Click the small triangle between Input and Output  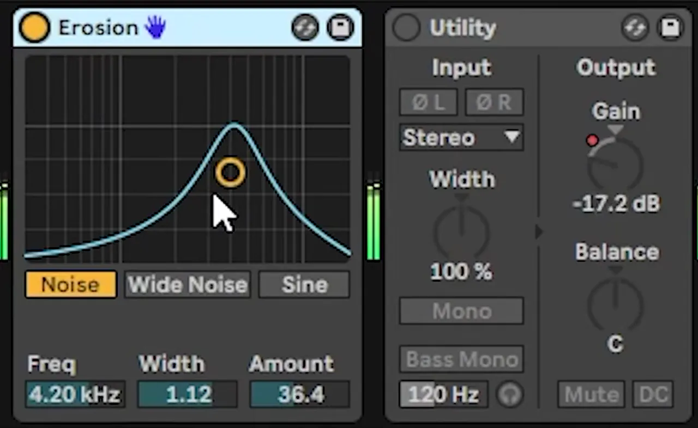click(538, 232)
